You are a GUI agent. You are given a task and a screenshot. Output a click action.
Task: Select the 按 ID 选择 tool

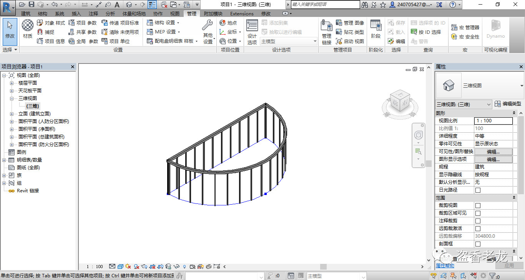426,32
